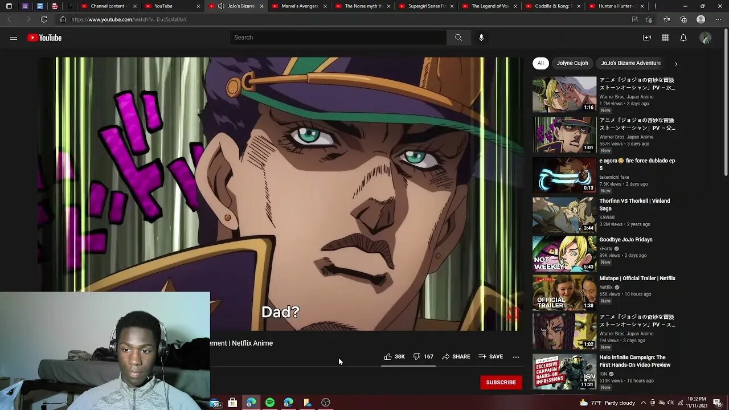Click the SHARE button

tap(456, 356)
